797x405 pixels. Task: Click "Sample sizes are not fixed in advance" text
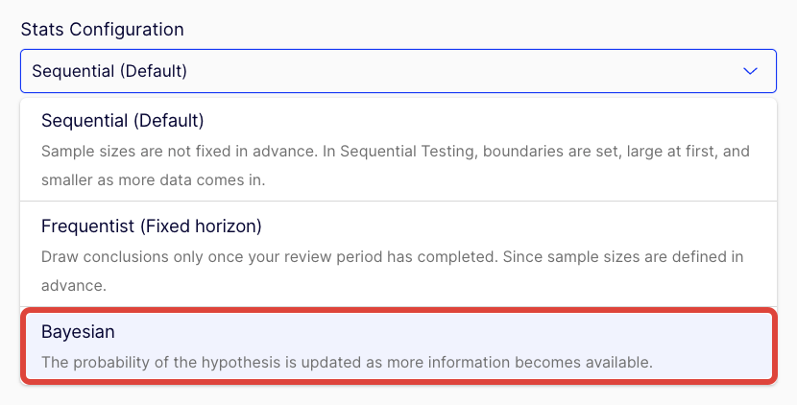tap(173, 152)
